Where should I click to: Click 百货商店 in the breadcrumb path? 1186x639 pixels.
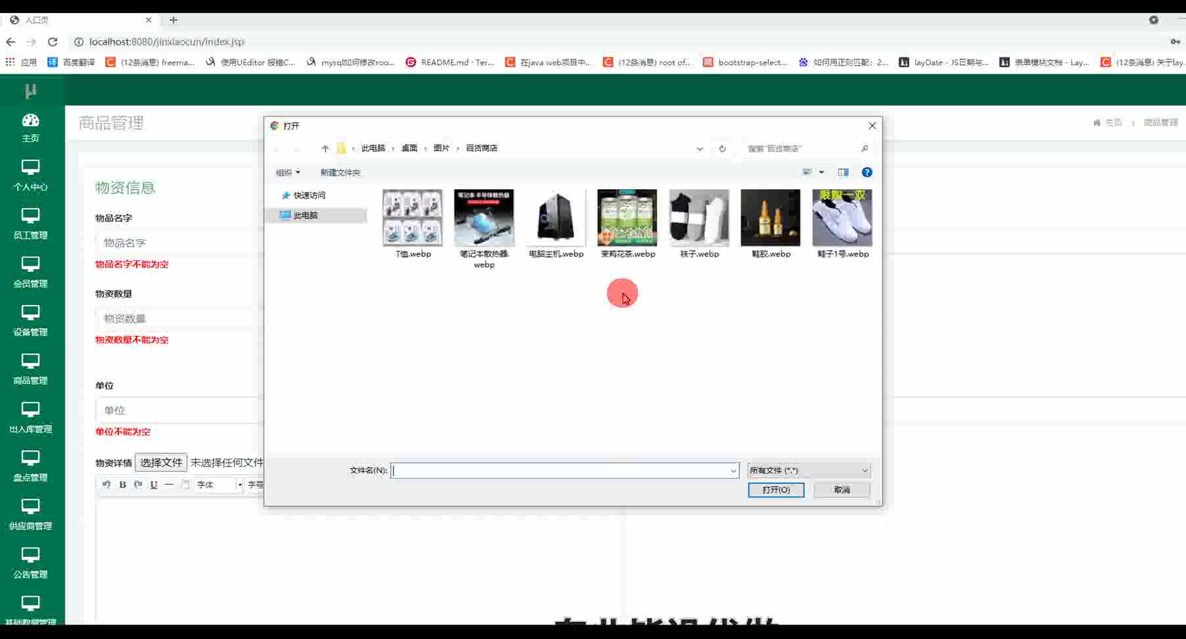coord(481,148)
